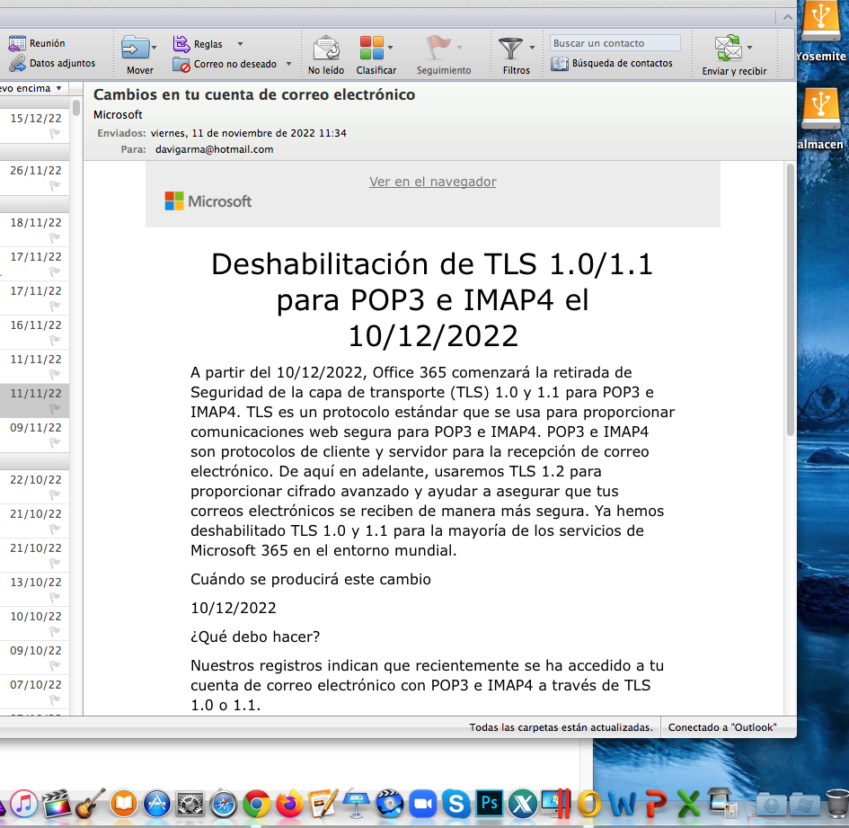Click the Enviar y recibir envelopes icon
849x828 pixels.
pos(729,49)
